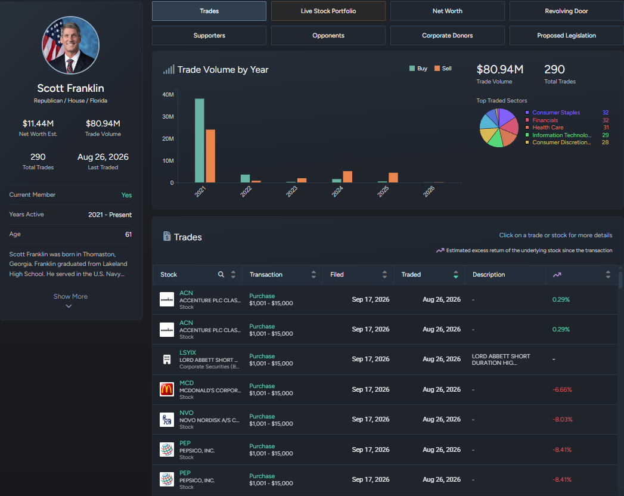
Task: Click the 2021 Sell bar
Action: (210, 156)
